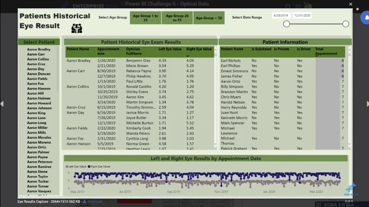Click the end date slider handle
This screenshot has width=369, height=207.
pos(345,24)
